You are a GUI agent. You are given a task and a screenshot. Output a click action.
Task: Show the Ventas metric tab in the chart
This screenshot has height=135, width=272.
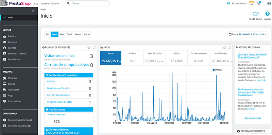111,58
